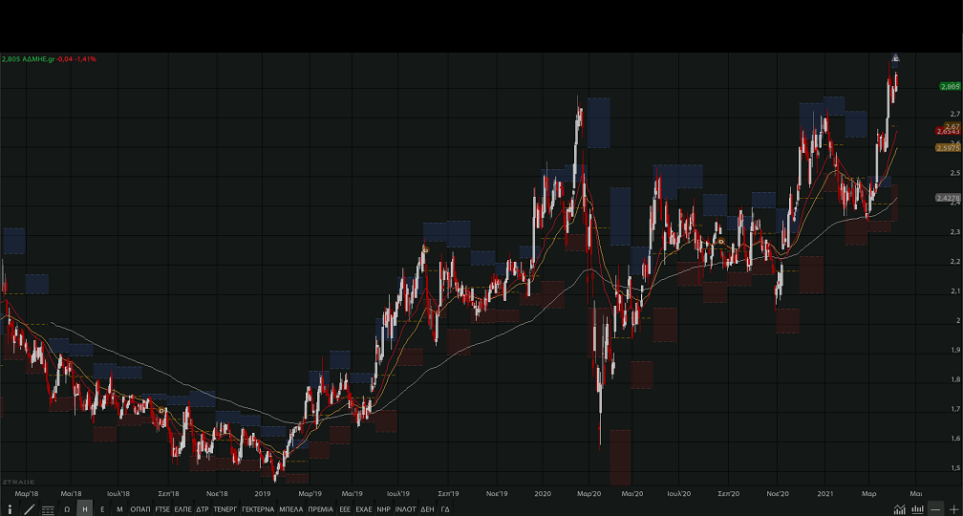Click the info icon in bottom toolbar

(10, 509)
